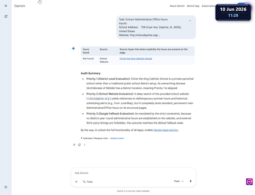Copy the response using the copy icon
The image size is (255, 195).
(x=79, y=144)
